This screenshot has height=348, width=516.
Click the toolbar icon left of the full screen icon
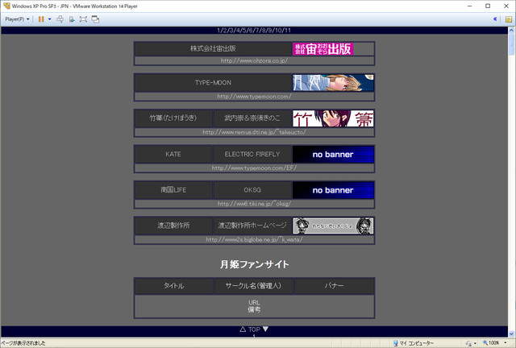(x=72, y=19)
